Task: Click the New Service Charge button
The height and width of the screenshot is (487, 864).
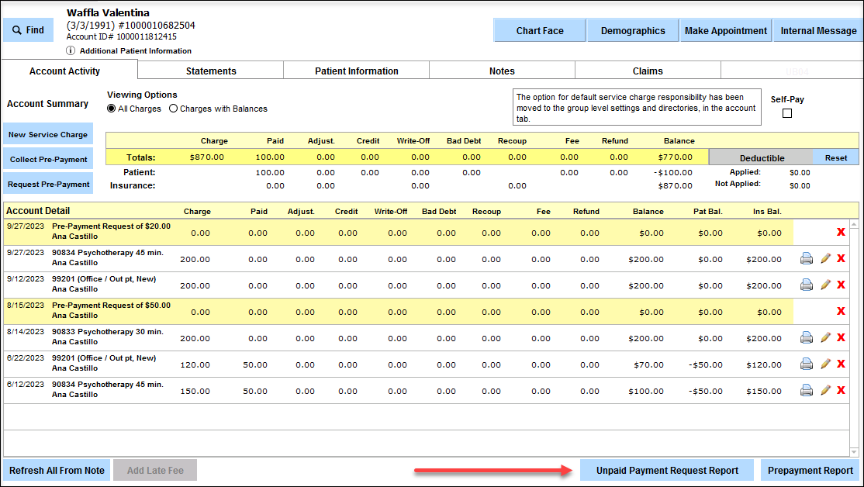Action: tap(48, 134)
